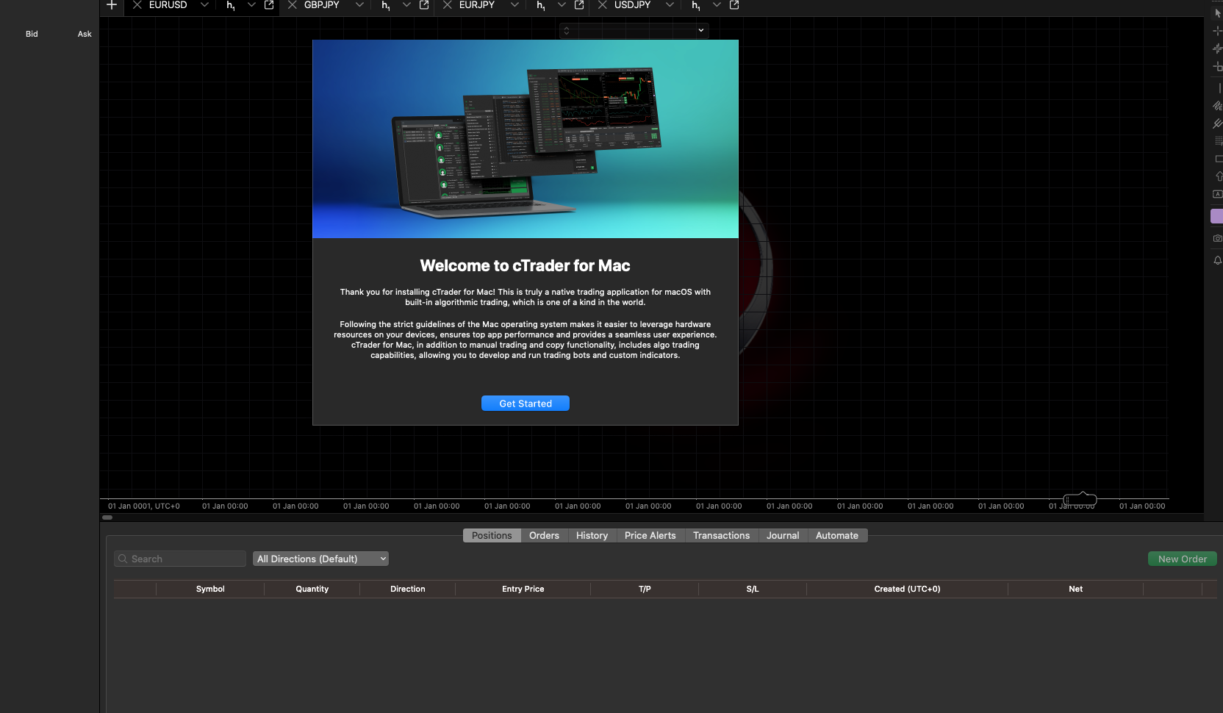Take a chart screenshot with camera icon
The width and height of the screenshot is (1223, 713).
pyautogui.click(x=1218, y=238)
